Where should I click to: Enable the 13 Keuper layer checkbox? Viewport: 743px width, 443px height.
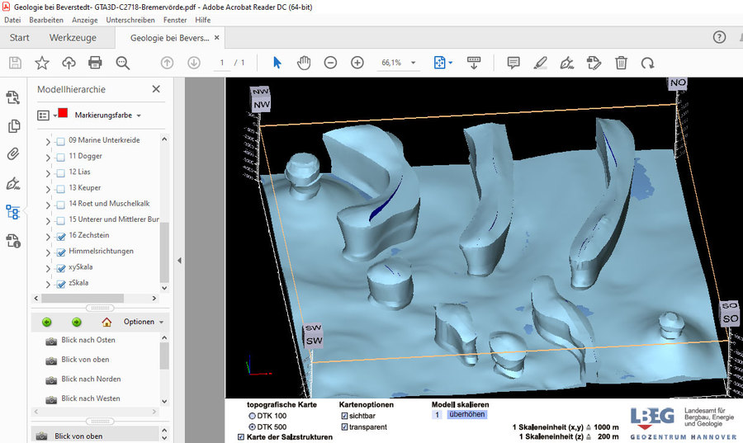(60, 188)
